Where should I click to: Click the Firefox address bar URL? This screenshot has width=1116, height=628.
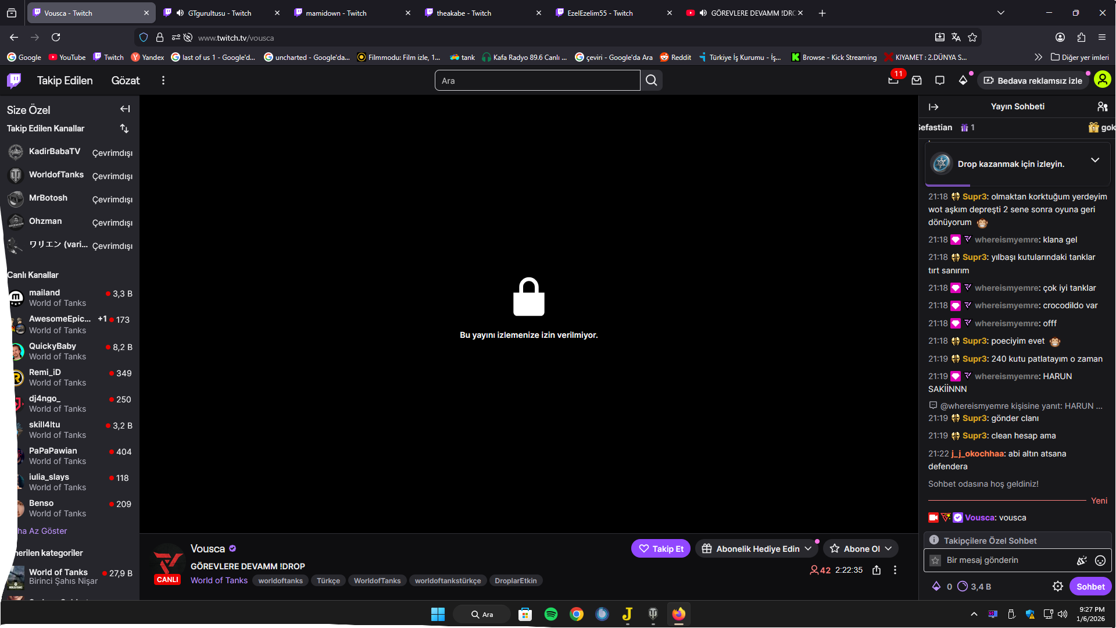(x=236, y=38)
